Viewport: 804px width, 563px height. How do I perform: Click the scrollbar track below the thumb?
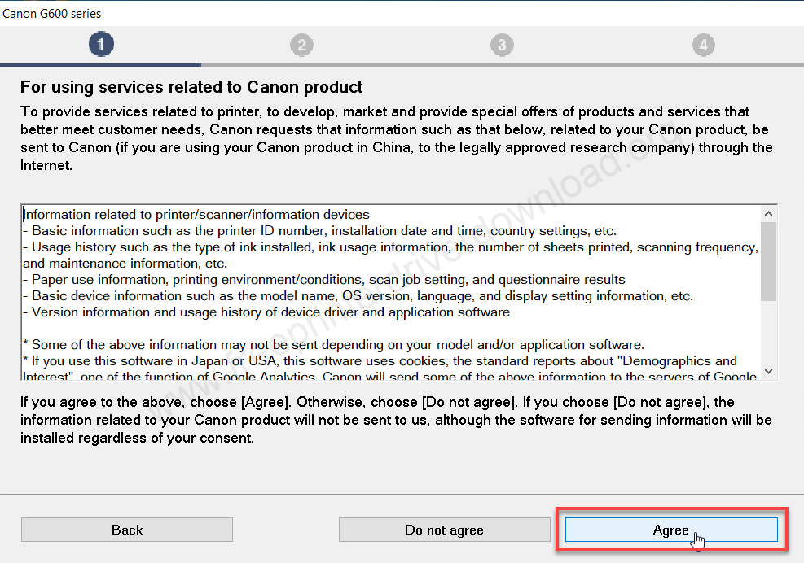click(x=768, y=332)
